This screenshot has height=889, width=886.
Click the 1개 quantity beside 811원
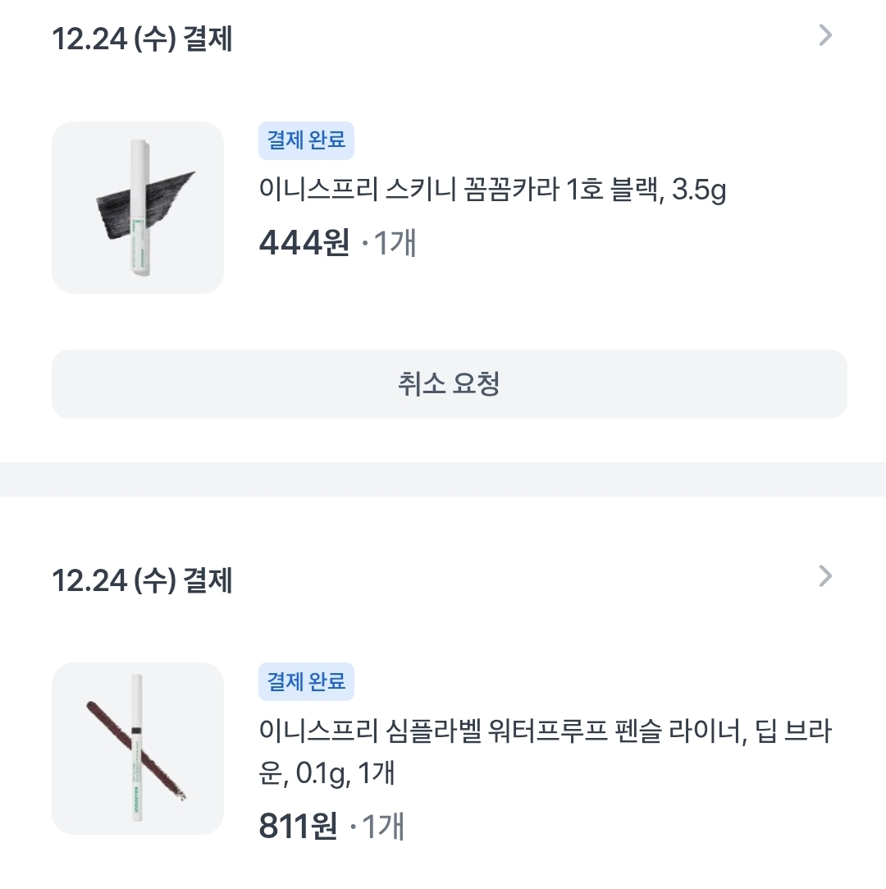(x=382, y=827)
